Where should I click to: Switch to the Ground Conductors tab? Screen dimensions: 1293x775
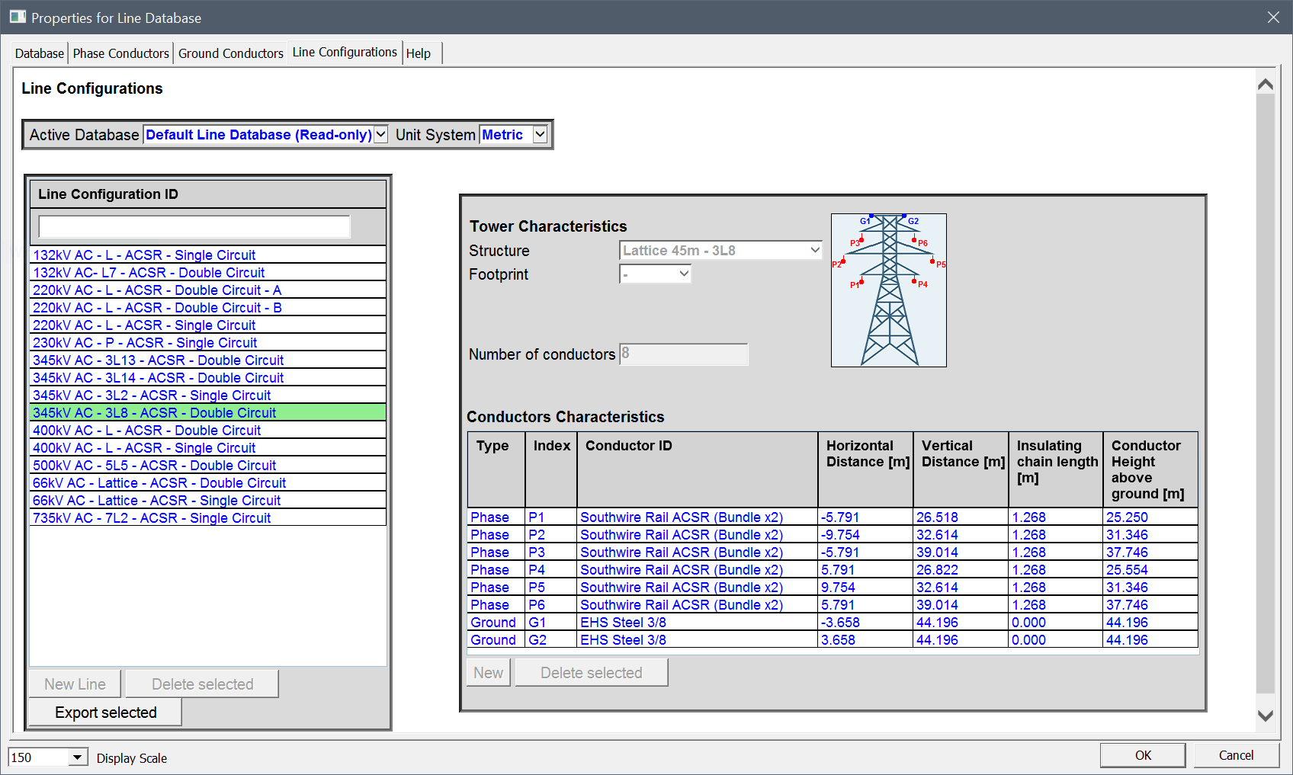coord(230,53)
